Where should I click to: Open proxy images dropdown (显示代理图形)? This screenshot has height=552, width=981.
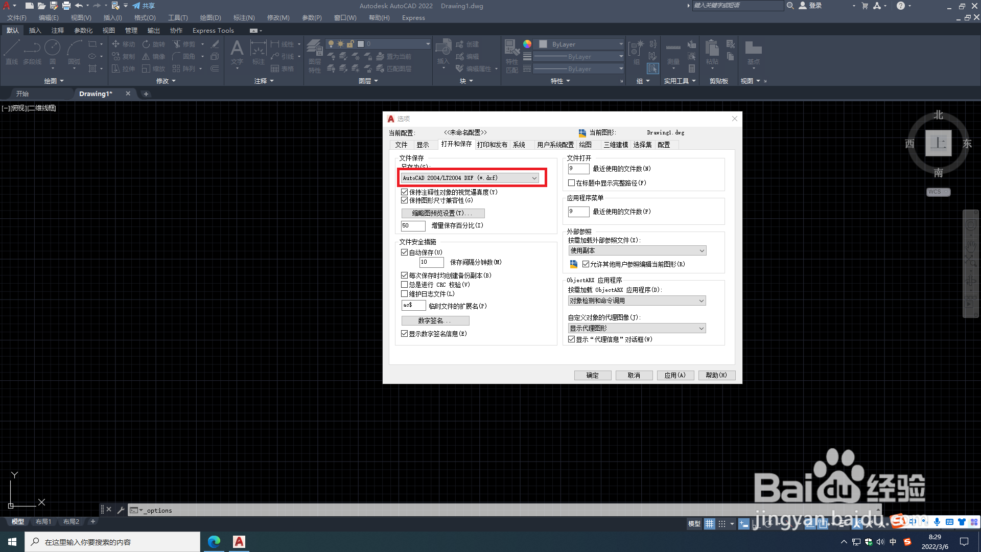637,328
